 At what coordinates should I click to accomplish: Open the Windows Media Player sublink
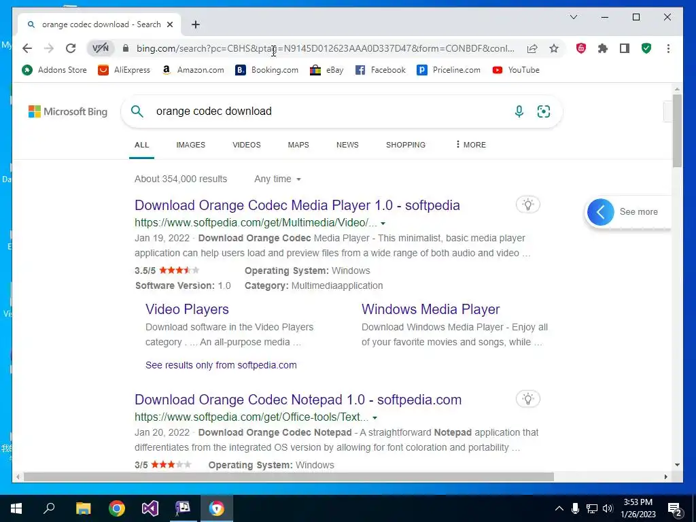[430, 309]
